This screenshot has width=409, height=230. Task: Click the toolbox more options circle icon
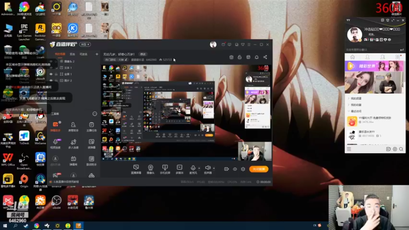(x=95, y=113)
